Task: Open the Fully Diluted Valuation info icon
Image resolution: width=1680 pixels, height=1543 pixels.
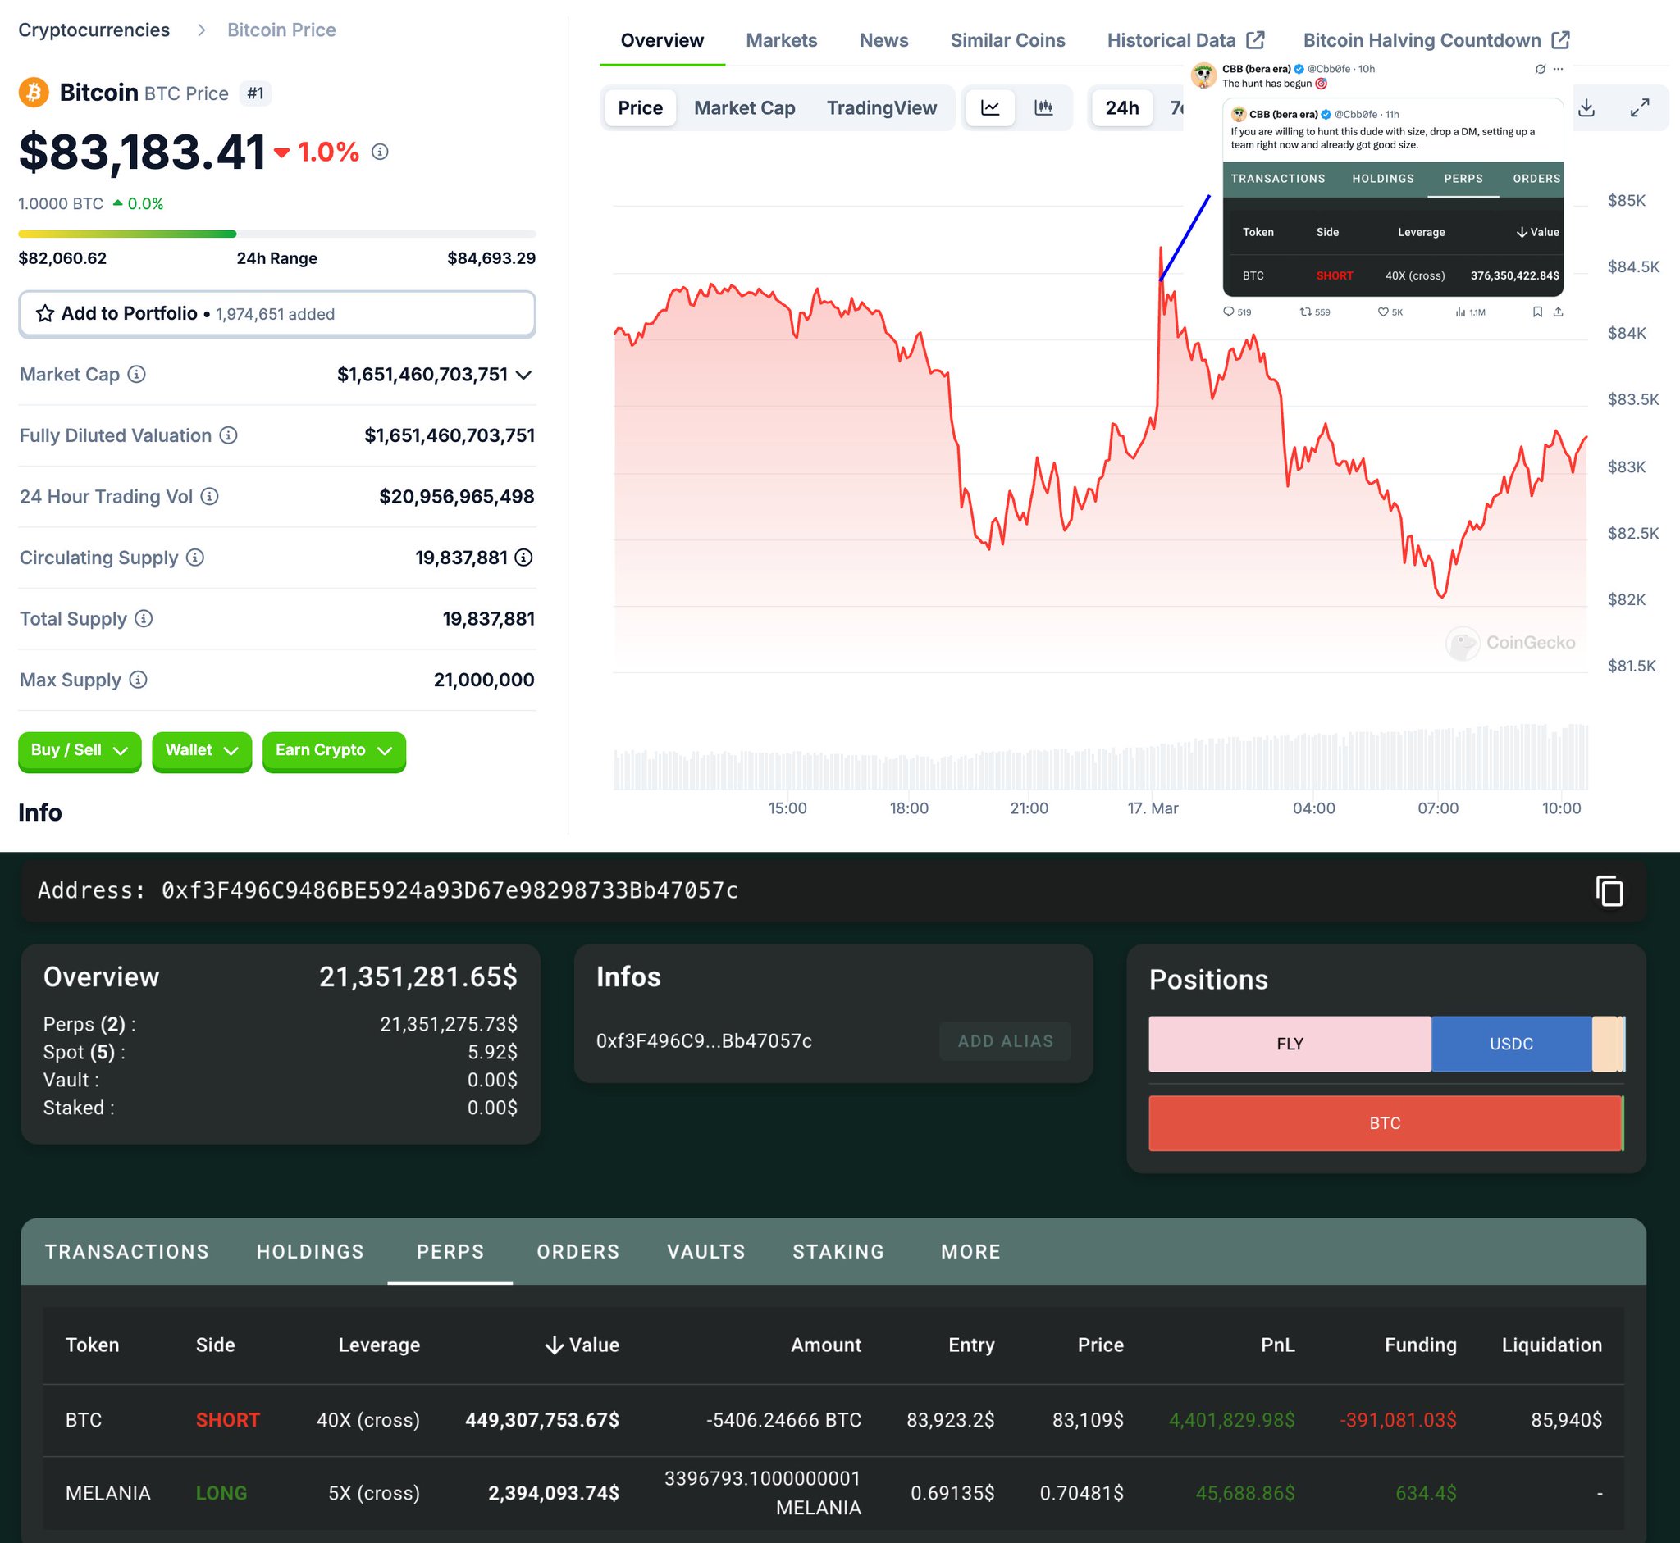Action: tap(228, 435)
